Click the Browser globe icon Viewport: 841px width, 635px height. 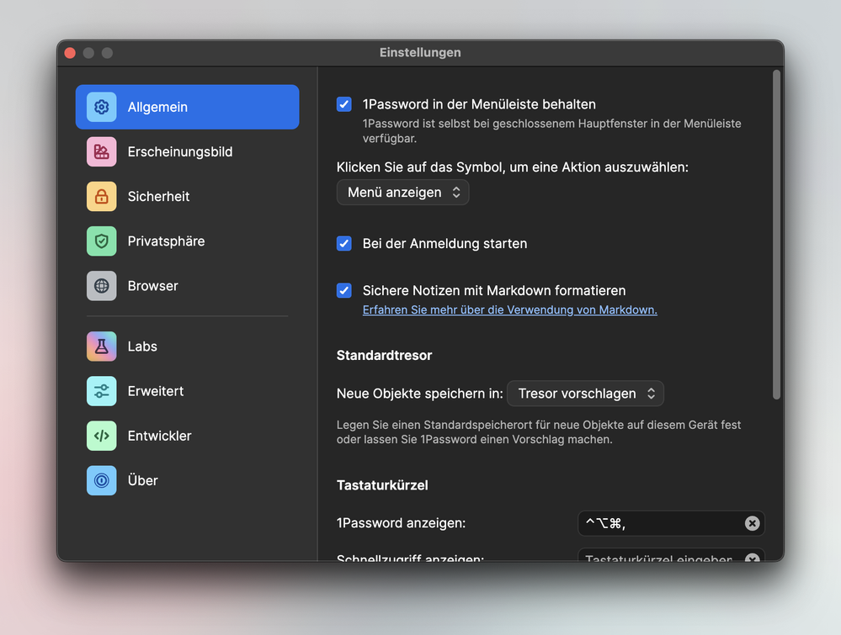click(101, 286)
